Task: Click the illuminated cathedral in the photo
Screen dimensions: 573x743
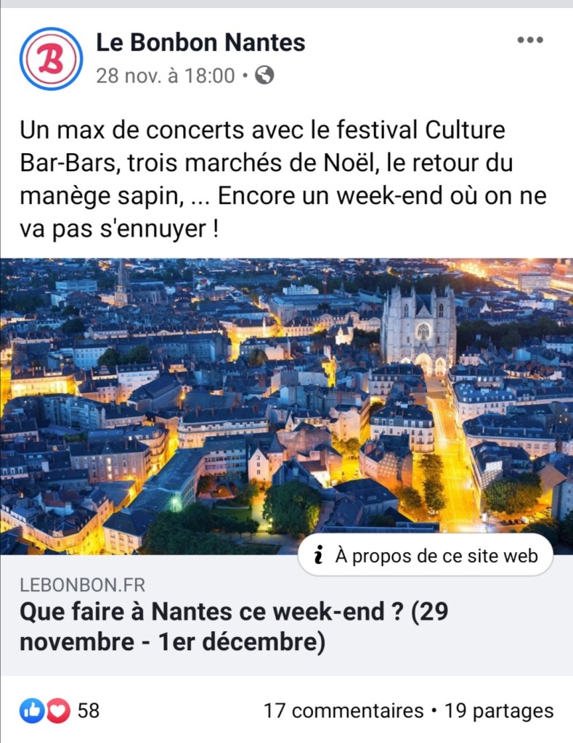Action: click(418, 327)
